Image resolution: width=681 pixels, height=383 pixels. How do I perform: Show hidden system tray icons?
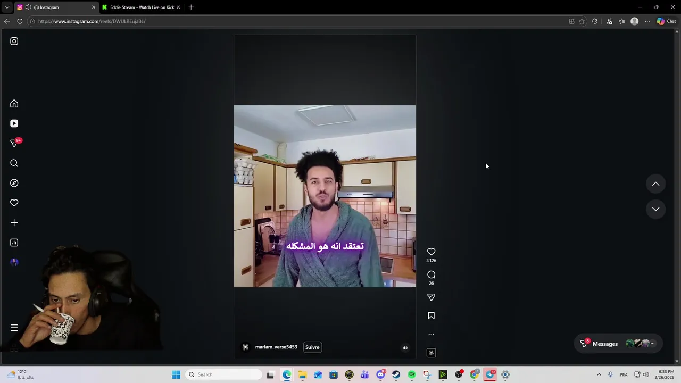tap(599, 374)
